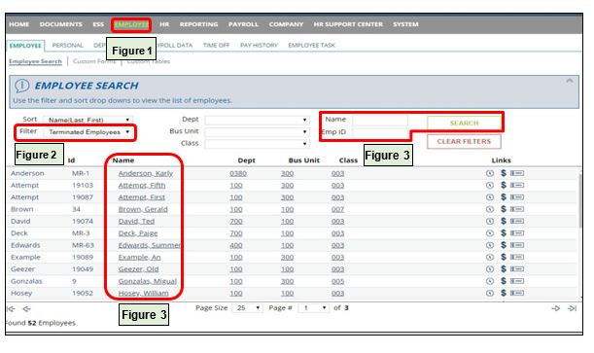594x353 pixels.
Task: Select the Id cell MR-63
Action: 83,245
